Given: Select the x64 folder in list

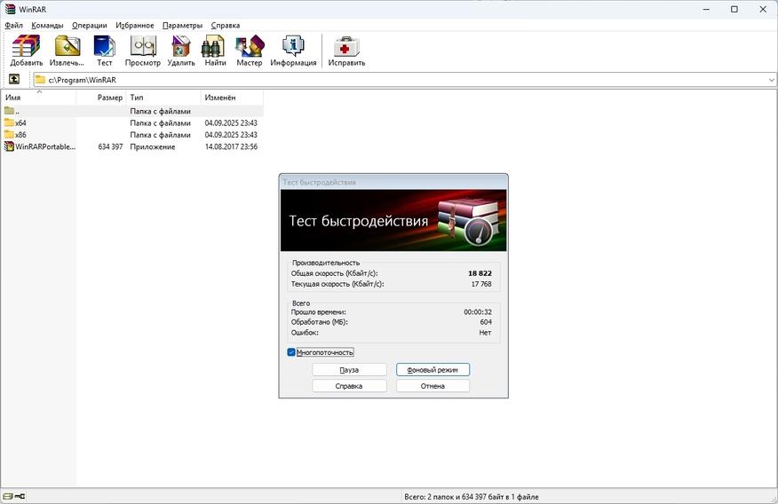Looking at the screenshot, I should pos(132,123).
